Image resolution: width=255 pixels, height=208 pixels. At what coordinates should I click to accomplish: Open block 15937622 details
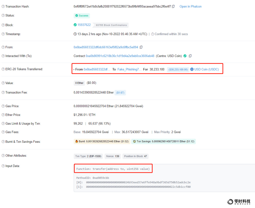coord(84,25)
